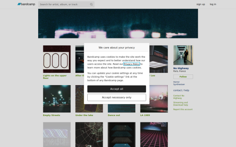Accept all cookies
236x147 pixels.
coord(117,89)
